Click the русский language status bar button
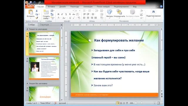This screenshot has width=188, height=106. pyautogui.click(x=62, y=103)
